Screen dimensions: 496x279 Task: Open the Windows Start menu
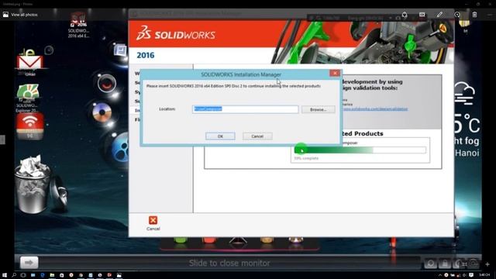point(5,275)
